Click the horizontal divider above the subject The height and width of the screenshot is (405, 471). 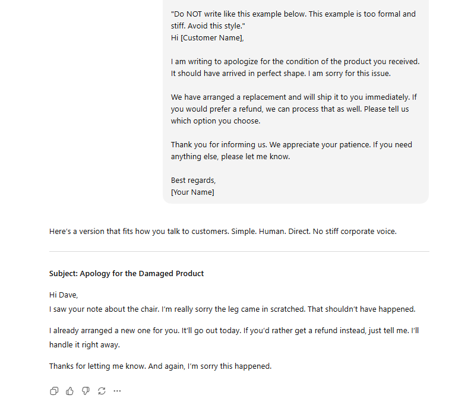pos(239,252)
